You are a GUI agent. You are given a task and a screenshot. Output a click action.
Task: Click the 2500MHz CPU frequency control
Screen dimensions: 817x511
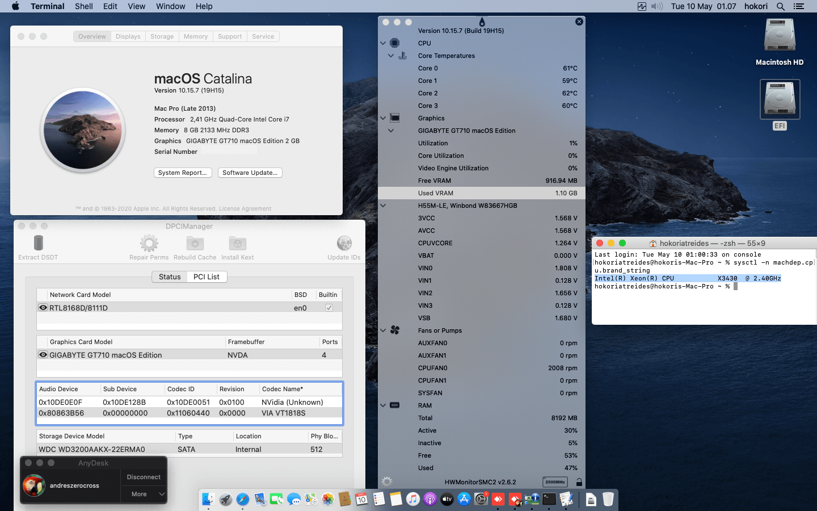(x=554, y=481)
